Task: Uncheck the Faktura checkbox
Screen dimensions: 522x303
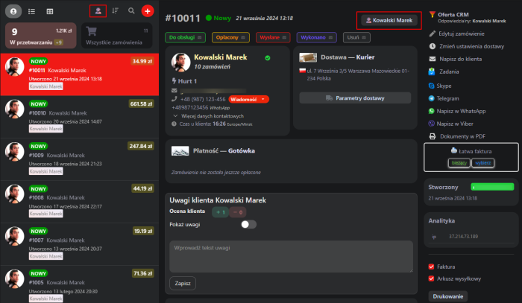Action: (432, 267)
